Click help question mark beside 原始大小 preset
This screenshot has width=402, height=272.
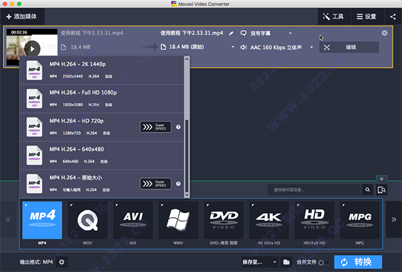point(178,184)
